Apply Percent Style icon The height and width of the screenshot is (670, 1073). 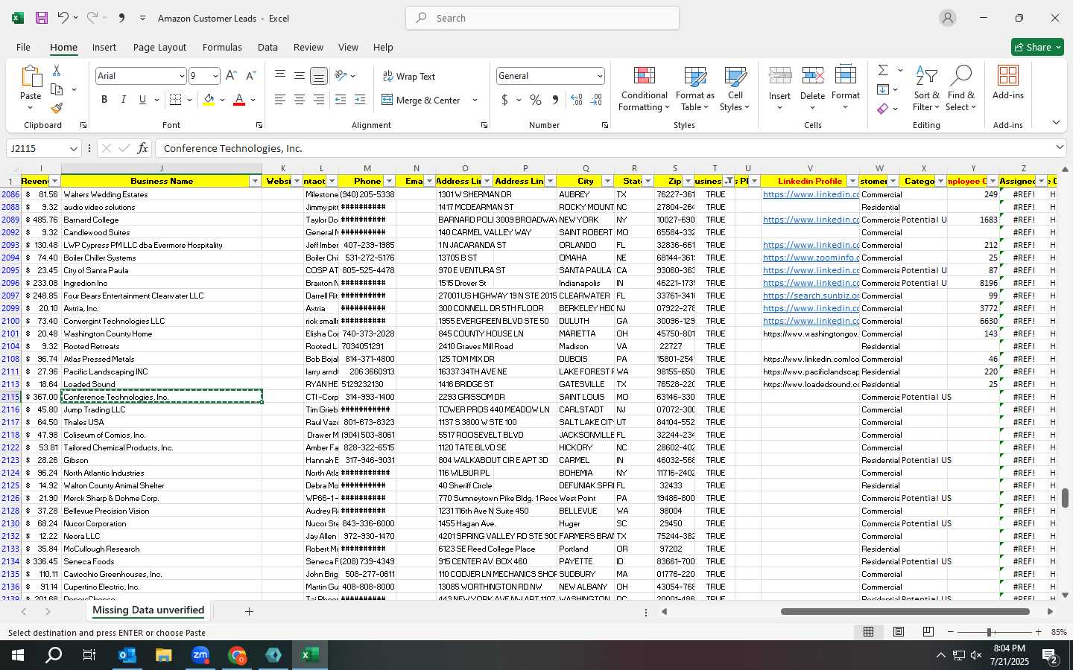(x=536, y=100)
